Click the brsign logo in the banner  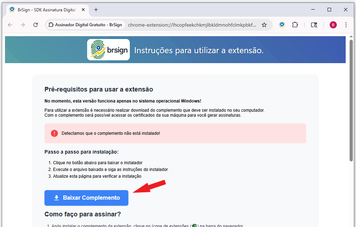point(108,50)
